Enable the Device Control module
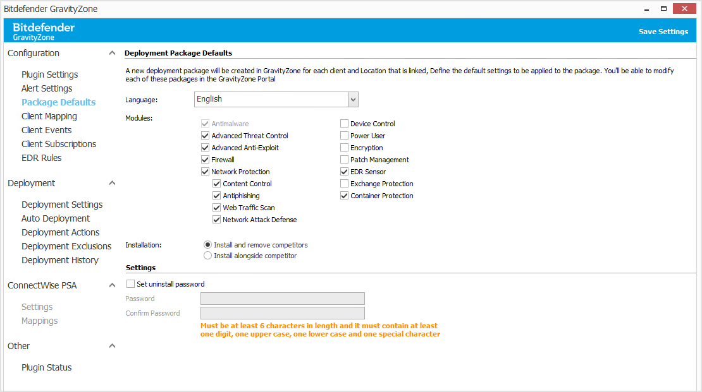 point(344,123)
